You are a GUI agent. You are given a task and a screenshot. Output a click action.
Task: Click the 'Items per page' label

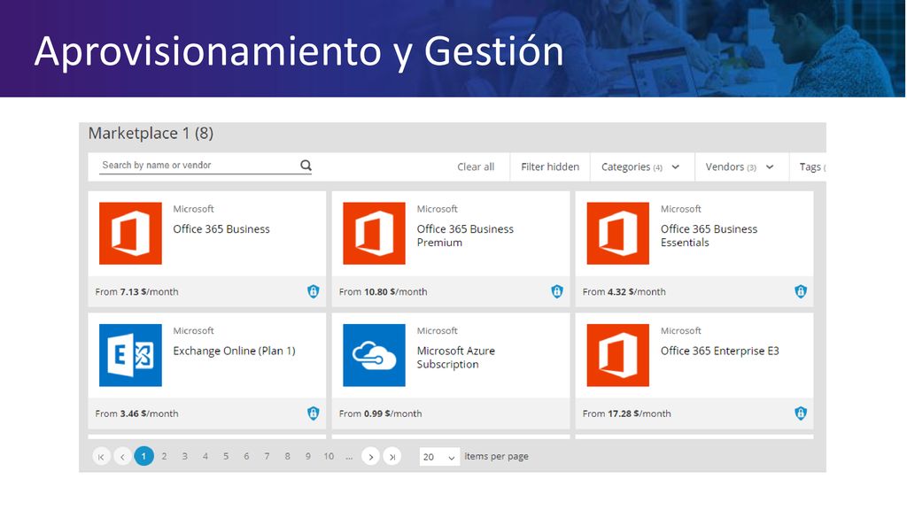point(496,456)
